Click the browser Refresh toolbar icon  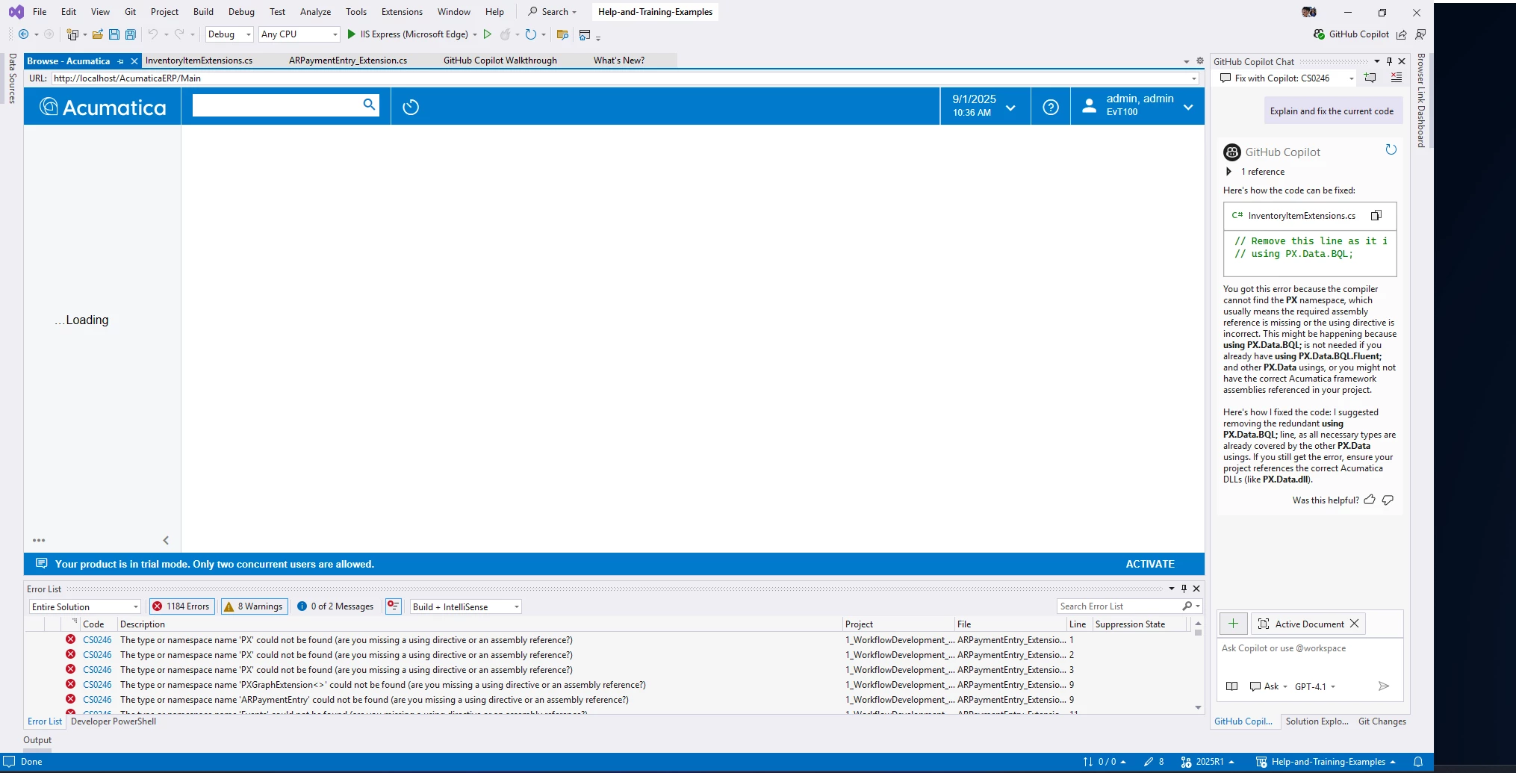(x=530, y=34)
